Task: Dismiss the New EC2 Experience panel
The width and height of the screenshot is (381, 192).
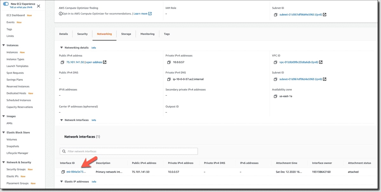Action: 38,6
